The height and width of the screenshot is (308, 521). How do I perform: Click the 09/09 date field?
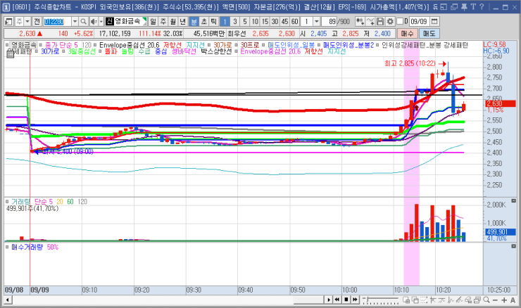[x=419, y=22]
